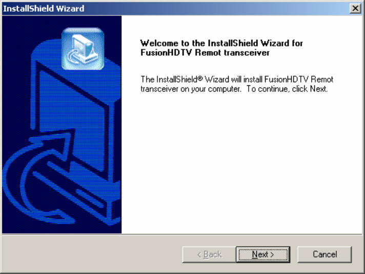This screenshot has width=365, height=274.
Task: Click the glossy computer installer icon
Action: click(83, 49)
